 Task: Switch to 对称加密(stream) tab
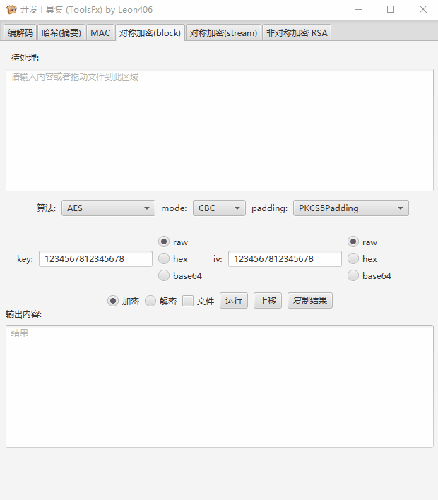click(223, 33)
